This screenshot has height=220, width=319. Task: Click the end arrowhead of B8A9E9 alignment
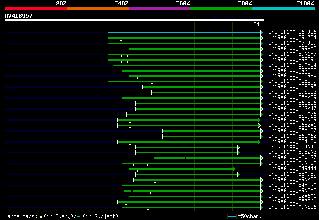[239, 175]
